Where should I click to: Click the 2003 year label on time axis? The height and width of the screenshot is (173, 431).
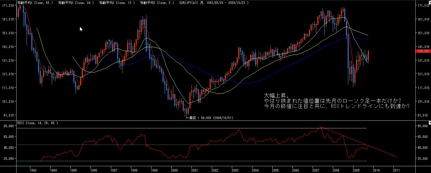(x=235, y=170)
